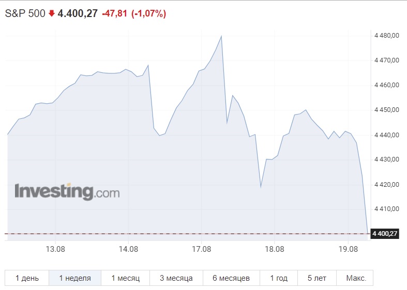Click the chart peak near 4 480,00
Screen dimensions: 407x290
(221, 36)
